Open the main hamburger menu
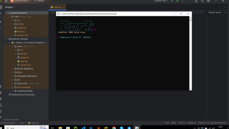 6,1
